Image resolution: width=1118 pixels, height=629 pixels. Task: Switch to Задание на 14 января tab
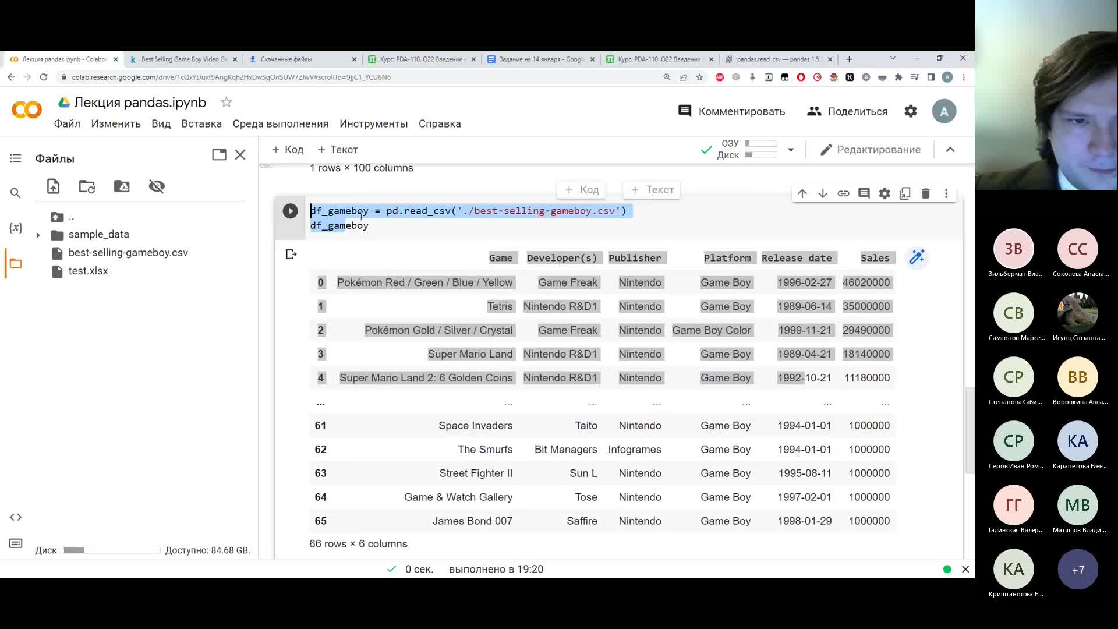tap(540, 59)
